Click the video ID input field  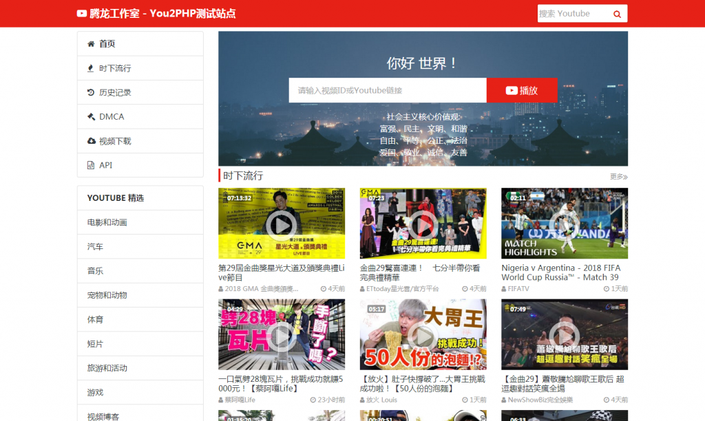[386, 90]
